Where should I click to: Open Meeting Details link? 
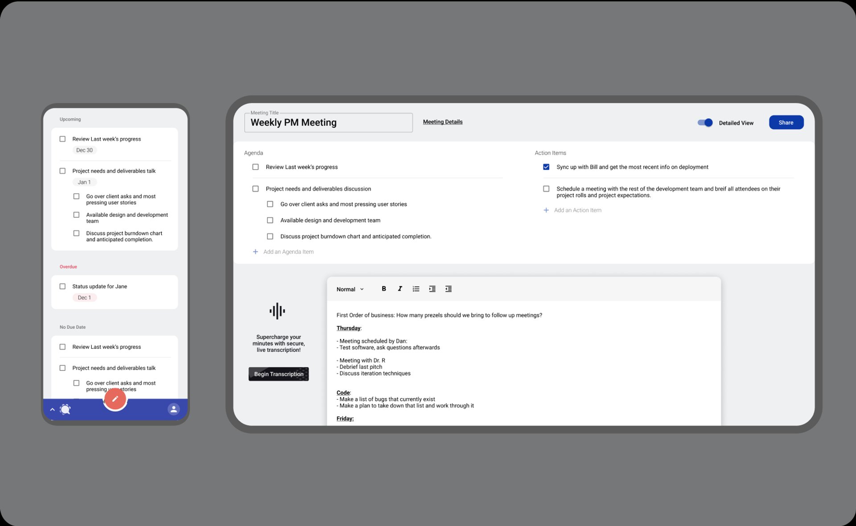[442, 122]
